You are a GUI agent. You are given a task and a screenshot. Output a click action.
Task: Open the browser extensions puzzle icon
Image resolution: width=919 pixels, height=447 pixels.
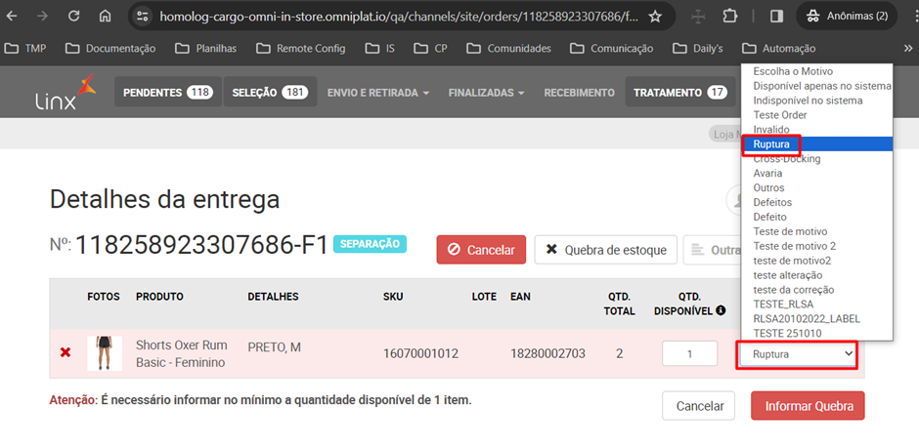(x=731, y=17)
